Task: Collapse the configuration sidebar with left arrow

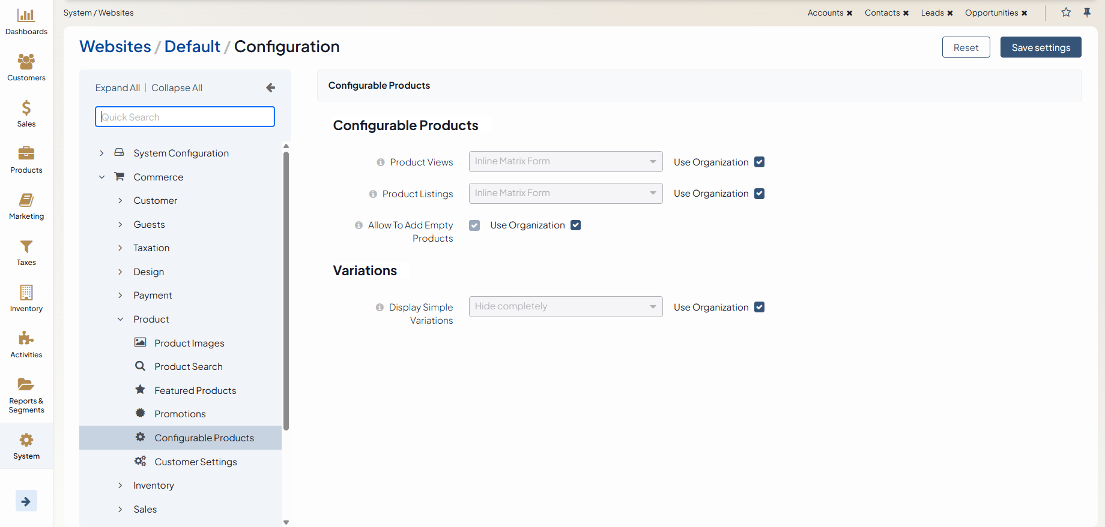Action: coord(270,88)
